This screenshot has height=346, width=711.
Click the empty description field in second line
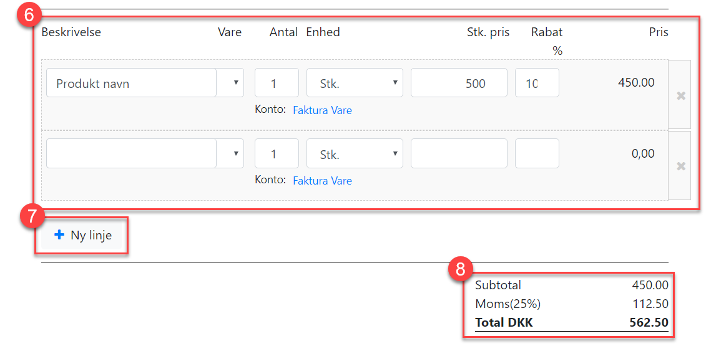tap(132, 153)
